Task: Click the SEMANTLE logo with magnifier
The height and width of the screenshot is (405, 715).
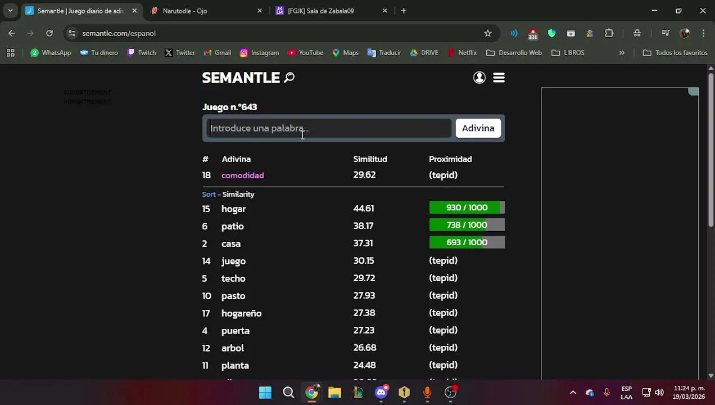Action: tap(248, 78)
